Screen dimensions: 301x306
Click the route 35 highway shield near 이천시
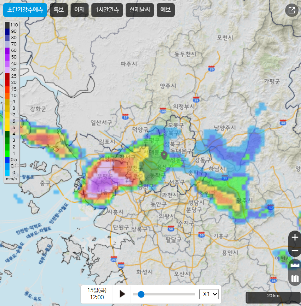(274, 280)
